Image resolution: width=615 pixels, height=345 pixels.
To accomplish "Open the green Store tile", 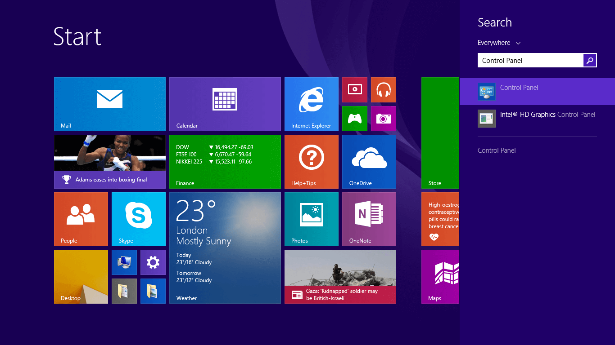I will [440, 133].
